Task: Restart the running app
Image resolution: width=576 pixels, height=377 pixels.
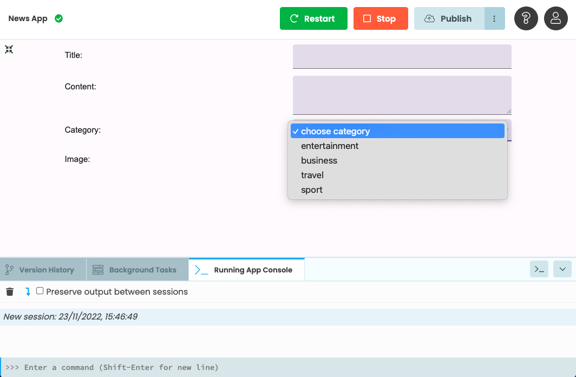Action: [x=313, y=18]
